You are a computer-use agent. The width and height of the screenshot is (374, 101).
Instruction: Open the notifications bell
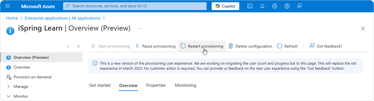(262, 6)
